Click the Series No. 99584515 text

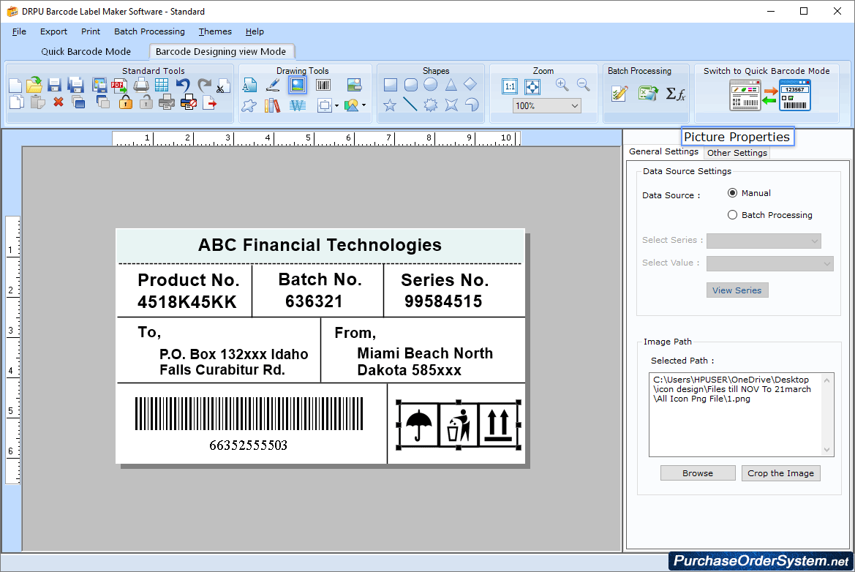click(444, 290)
